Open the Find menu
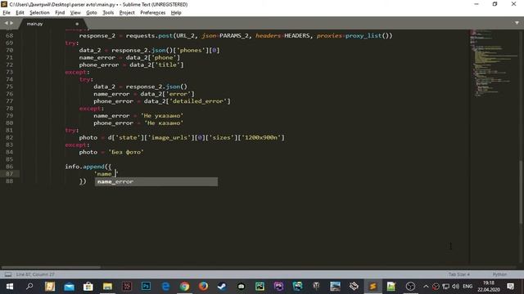Viewport: 524px width, 294px height. coord(60,13)
